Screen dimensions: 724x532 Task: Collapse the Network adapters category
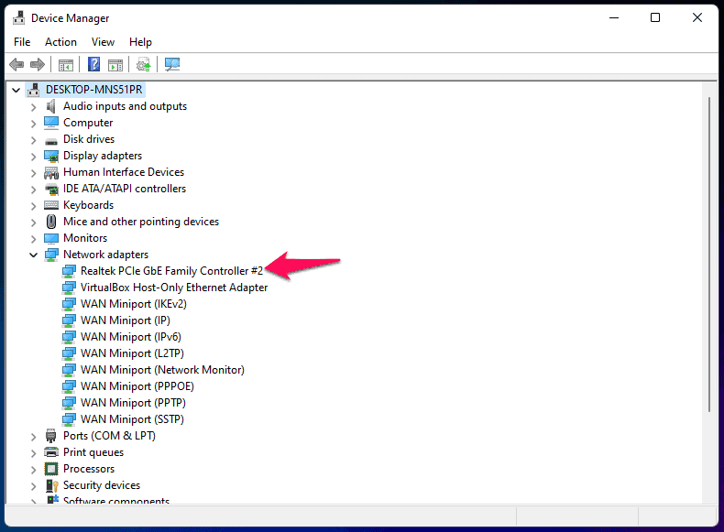point(34,255)
